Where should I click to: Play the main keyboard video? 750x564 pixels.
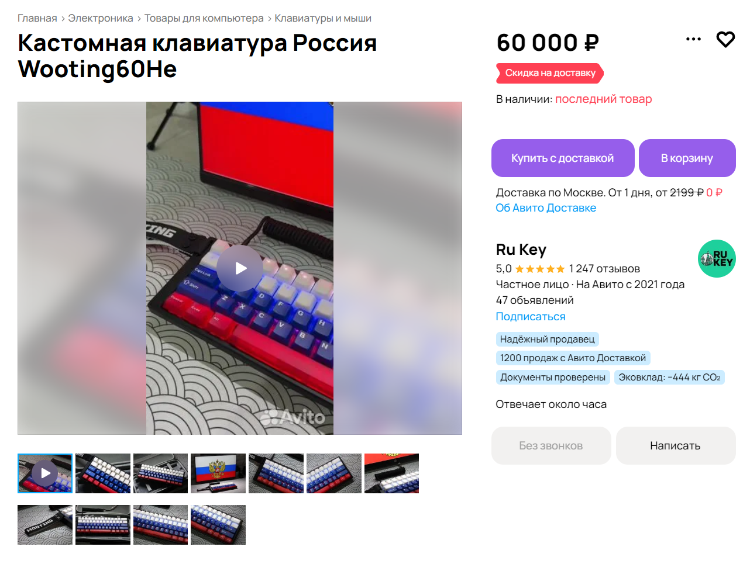(240, 268)
